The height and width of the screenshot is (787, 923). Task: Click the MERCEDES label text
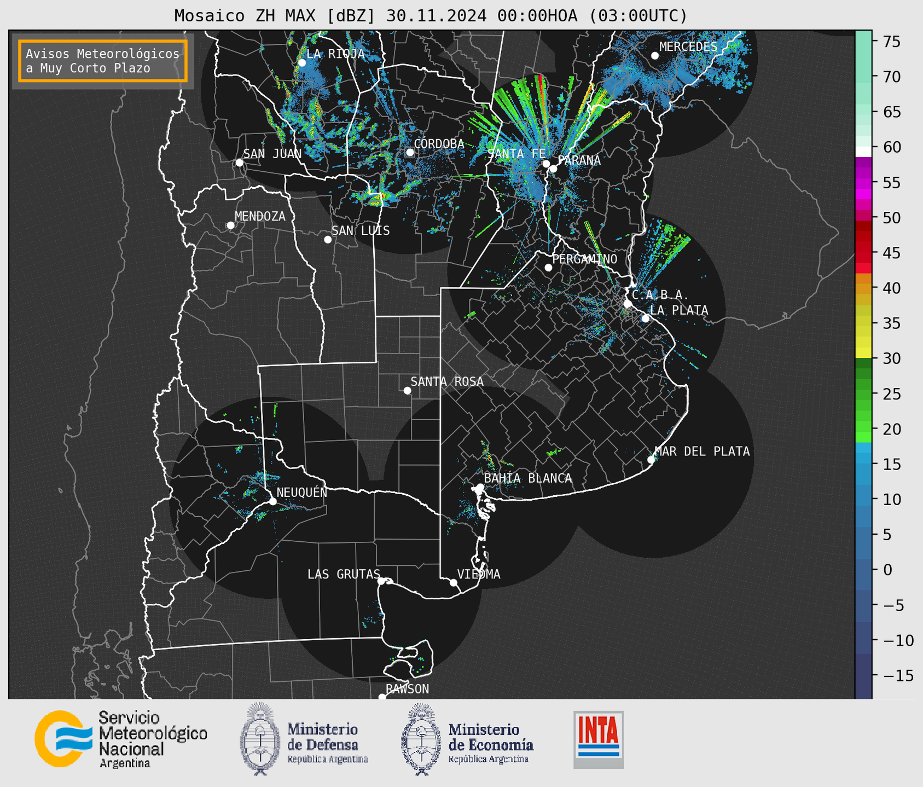point(688,47)
